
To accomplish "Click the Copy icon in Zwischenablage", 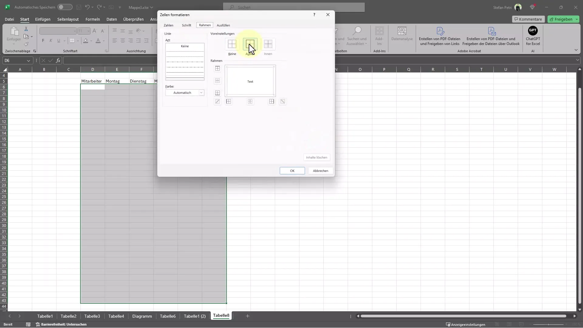I will pyautogui.click(x=26, y=36).
